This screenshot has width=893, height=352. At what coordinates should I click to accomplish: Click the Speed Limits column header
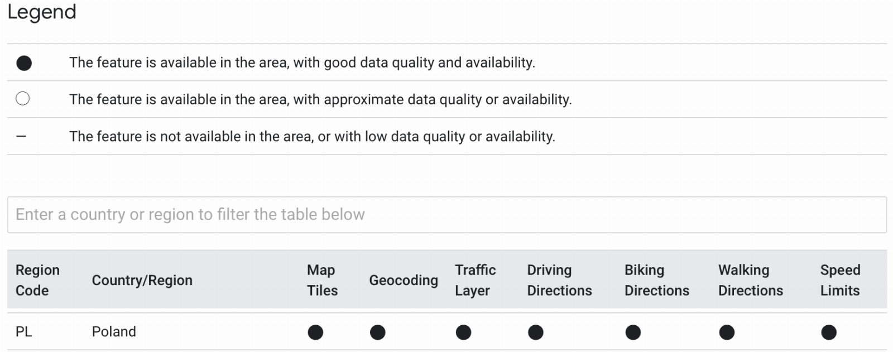(x=840, y=280)
